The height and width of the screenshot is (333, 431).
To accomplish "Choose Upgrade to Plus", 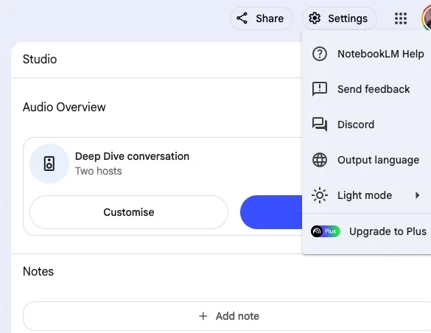I will coord(367,231).
